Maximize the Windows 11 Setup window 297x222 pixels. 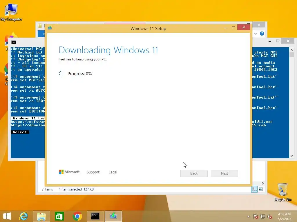click(233, 27)
